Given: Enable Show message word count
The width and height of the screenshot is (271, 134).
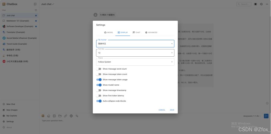Looking at the screenshot, I should [99, 69].
